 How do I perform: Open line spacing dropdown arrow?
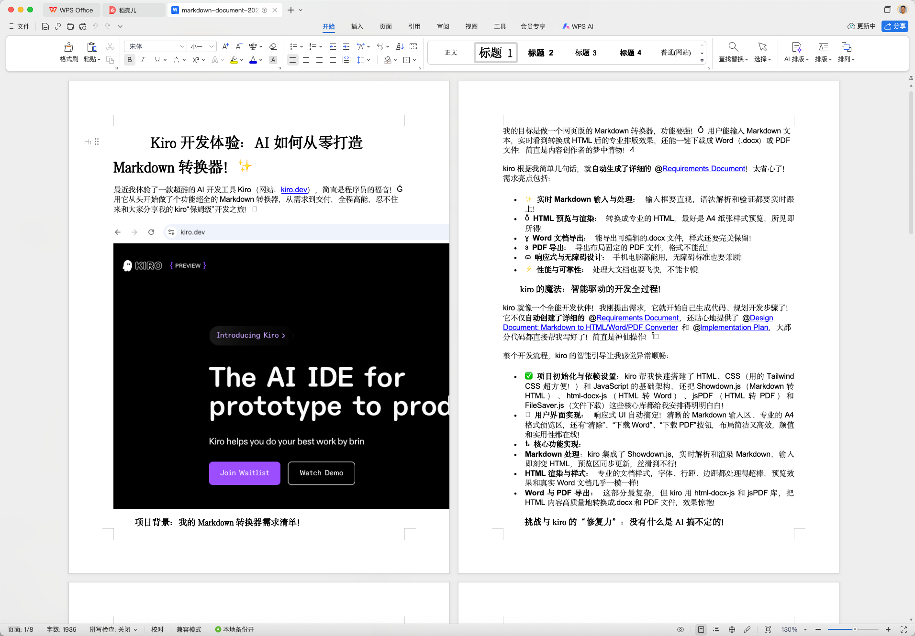[x=368, y=60]
